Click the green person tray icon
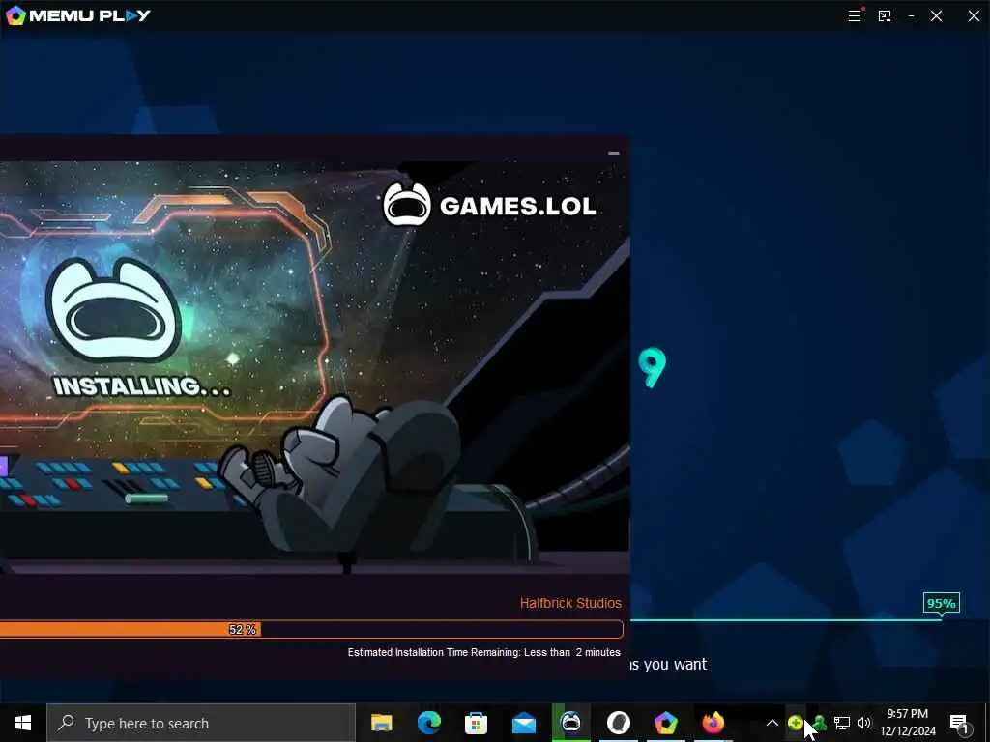 819,723
